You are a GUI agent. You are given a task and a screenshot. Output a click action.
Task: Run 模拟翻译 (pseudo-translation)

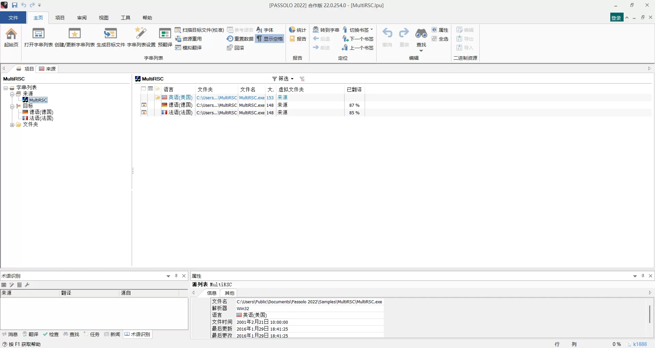(189, 48)
